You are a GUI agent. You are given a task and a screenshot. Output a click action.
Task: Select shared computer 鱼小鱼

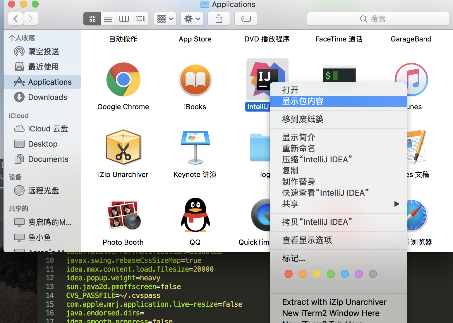click(42, 237)
